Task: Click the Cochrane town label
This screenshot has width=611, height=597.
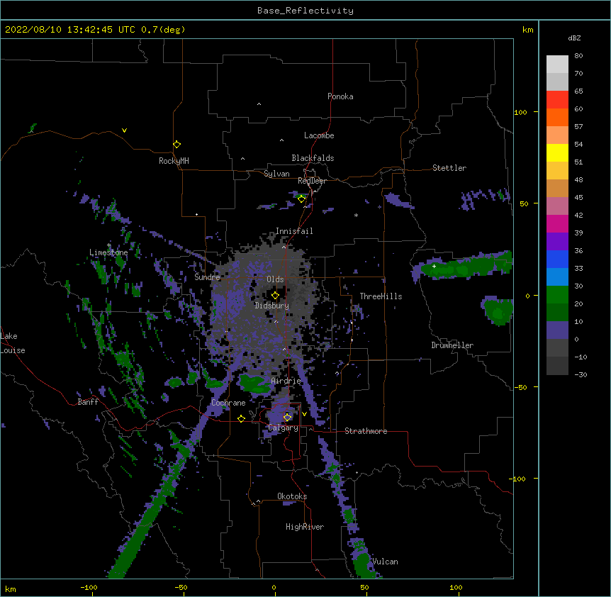Action: click(x=228, y=403)
